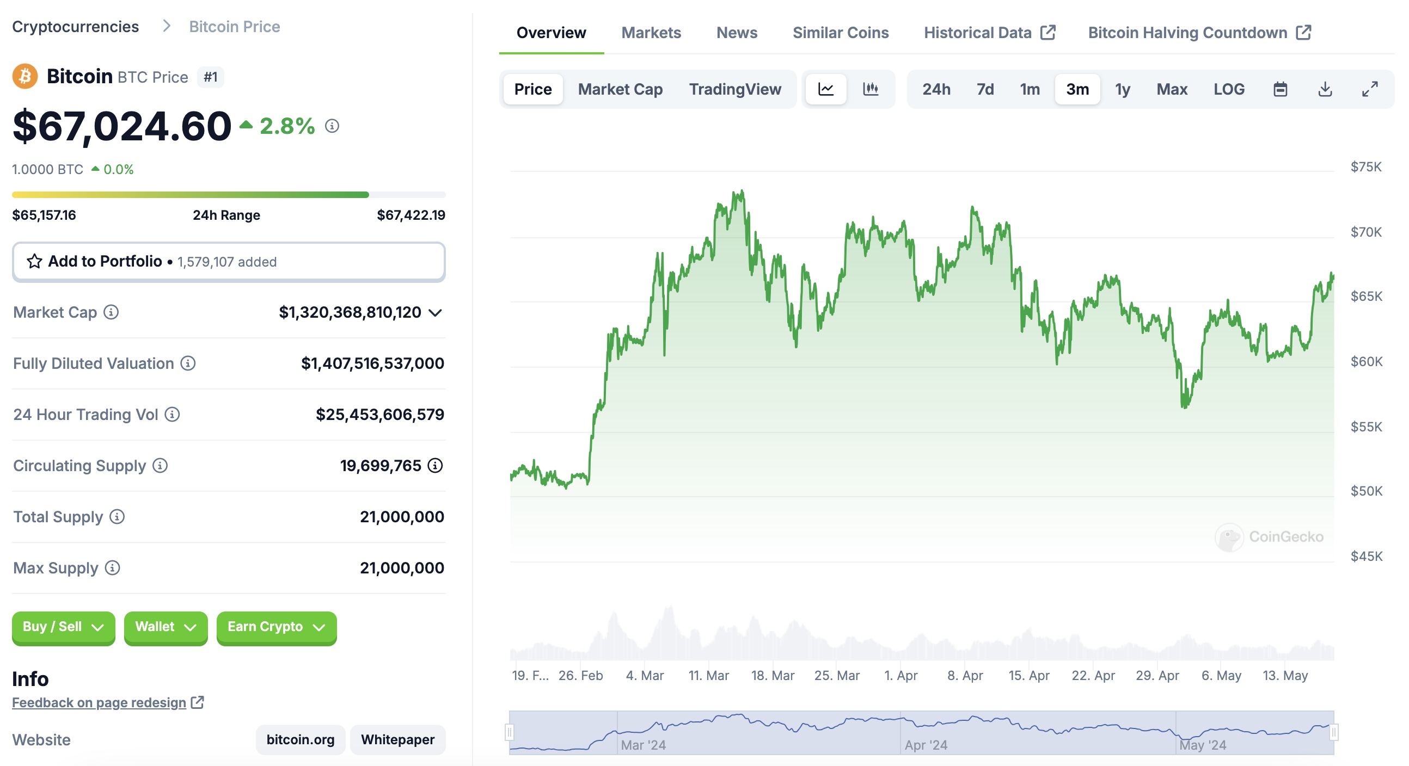Click Add to Portfolio button
This screenshot has width=1409, height=766.
(x=229, y=262)
